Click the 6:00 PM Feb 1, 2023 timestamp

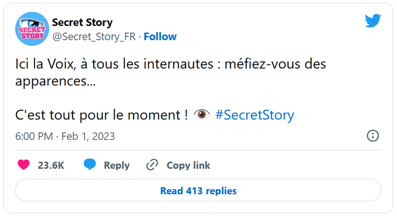65,137
